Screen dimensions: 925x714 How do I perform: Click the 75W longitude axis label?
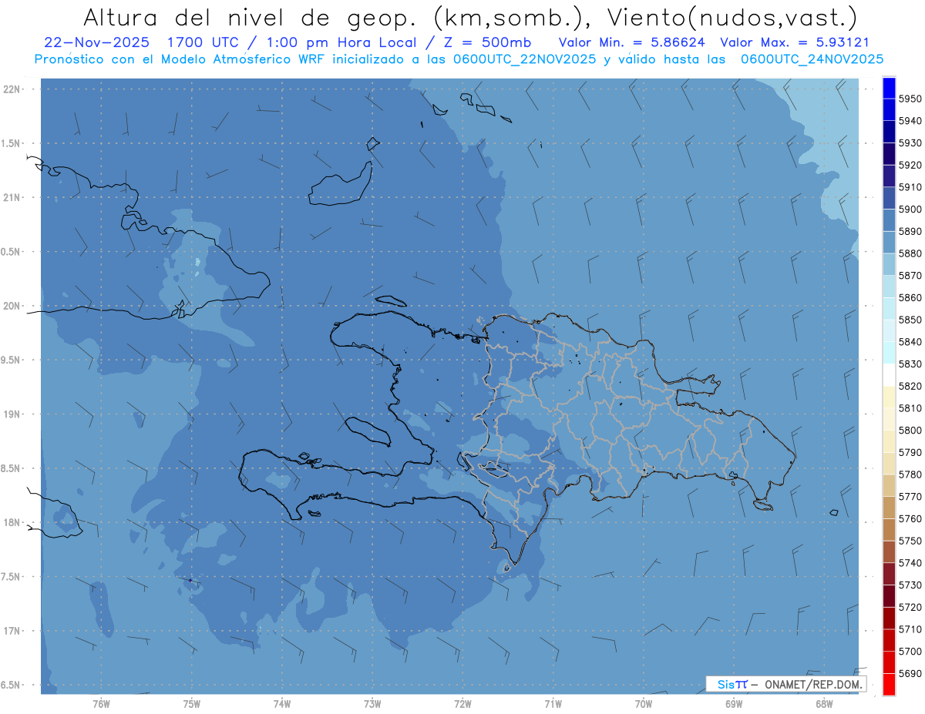(x=192, y=704)
